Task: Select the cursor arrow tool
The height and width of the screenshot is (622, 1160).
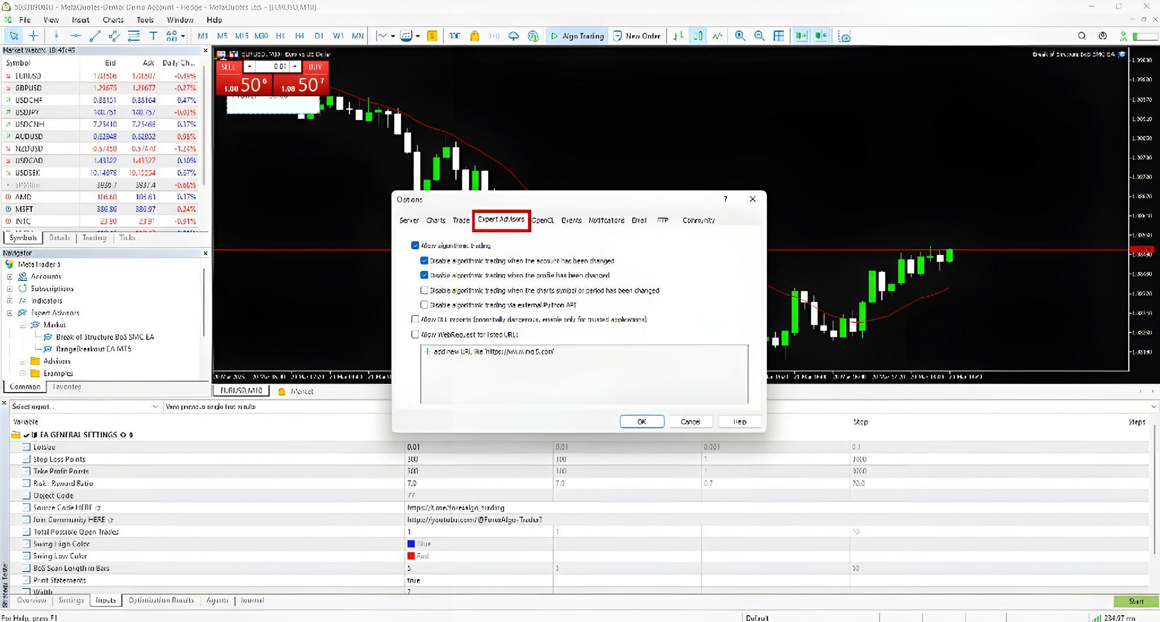Action: [14, 36]
